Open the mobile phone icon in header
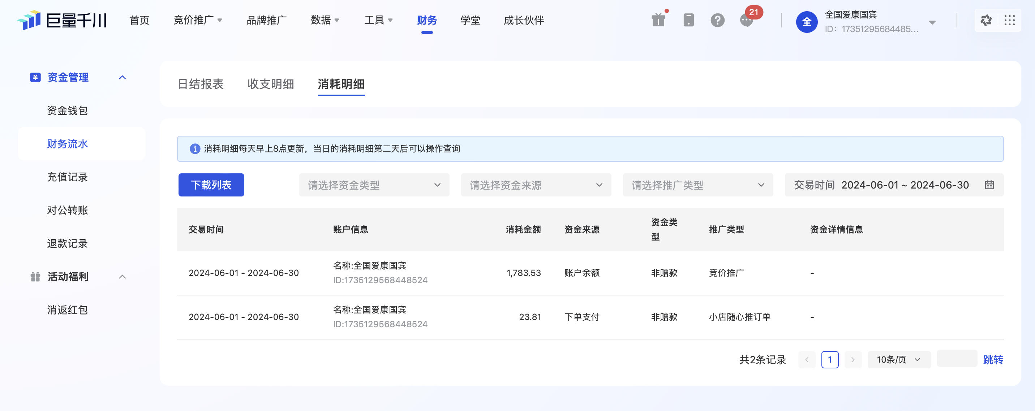Screen dimensions: 1035x411 tap(688, 20)
